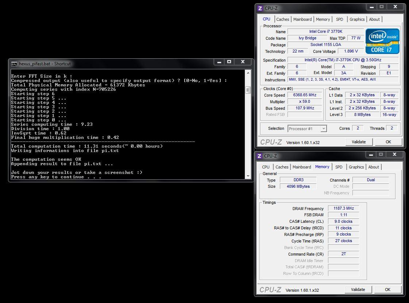Open Graphics tab in bottom CPU-Z window
This screenshot has height=303, width=409.
(356, 167)
